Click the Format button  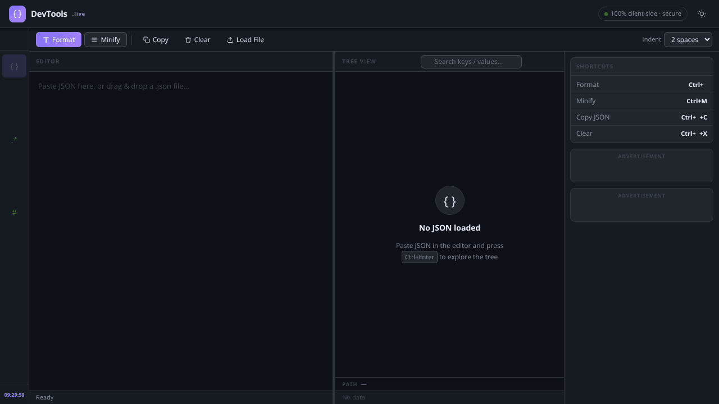58,40
